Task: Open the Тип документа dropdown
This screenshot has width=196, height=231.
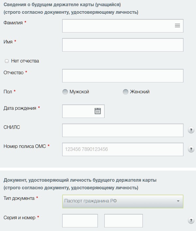Action: tap(123, 201)
